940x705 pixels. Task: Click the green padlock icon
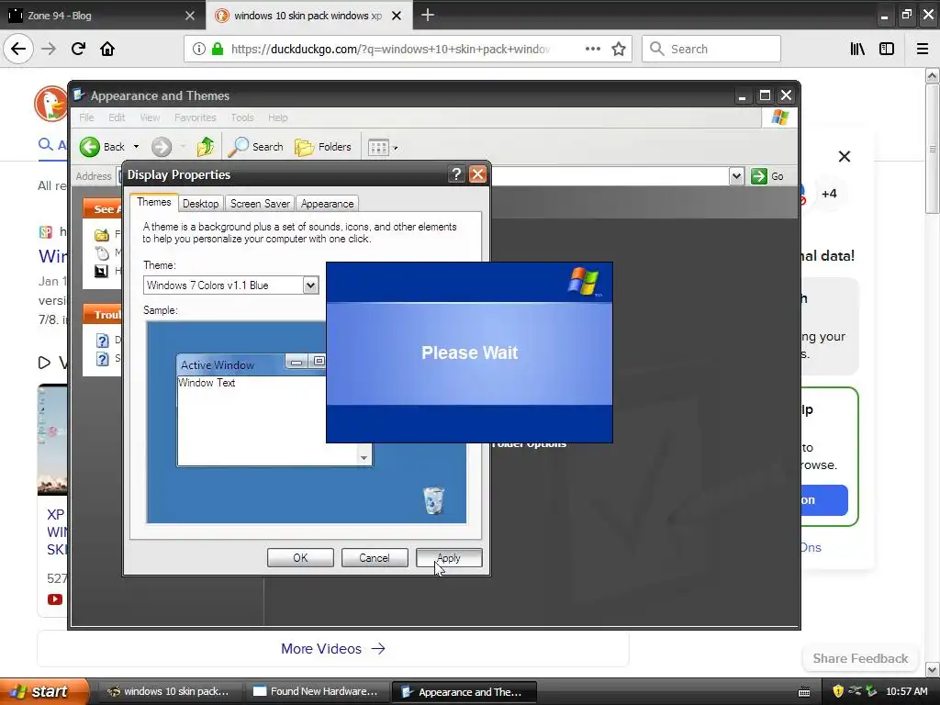(x=218, y=49)
